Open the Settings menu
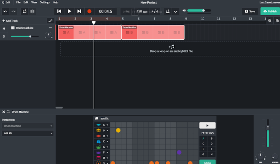The width and height of the screenshot is (280, 164). pos(45,2)
